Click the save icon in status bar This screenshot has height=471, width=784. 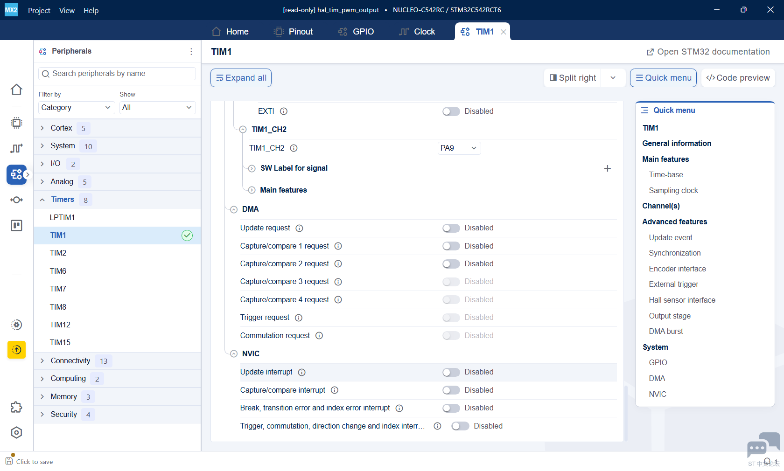coord(9,461)
